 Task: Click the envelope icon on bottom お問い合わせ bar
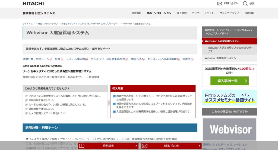[145, 146]
